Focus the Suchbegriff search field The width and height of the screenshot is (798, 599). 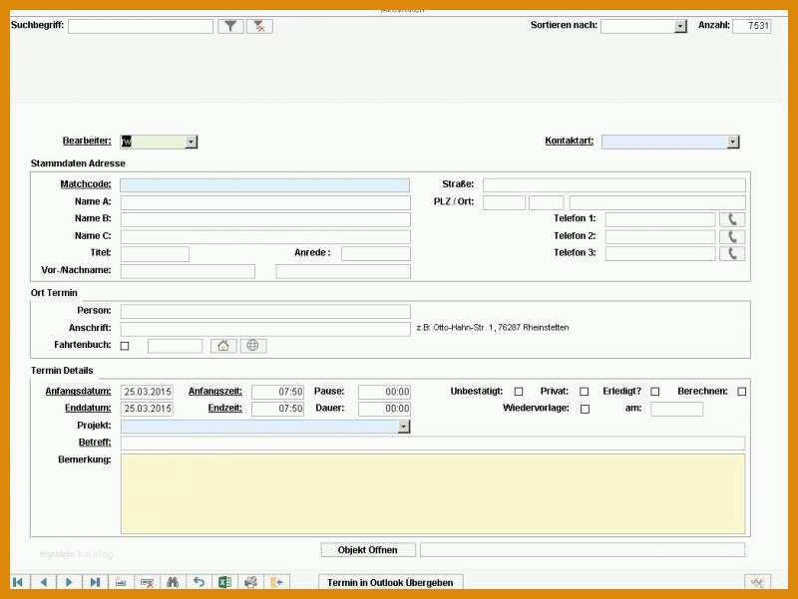(141, 27)
